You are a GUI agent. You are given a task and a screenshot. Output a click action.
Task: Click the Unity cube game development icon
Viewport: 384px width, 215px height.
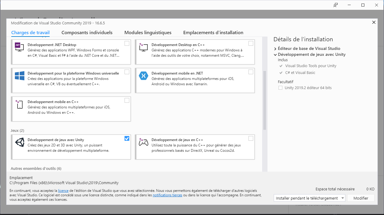coord(19,143)
